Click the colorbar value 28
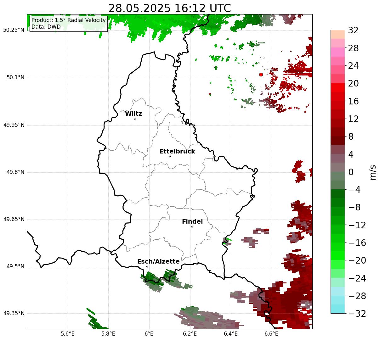Image resolution: width=380 pixels, height=340 pixels. 354,48
